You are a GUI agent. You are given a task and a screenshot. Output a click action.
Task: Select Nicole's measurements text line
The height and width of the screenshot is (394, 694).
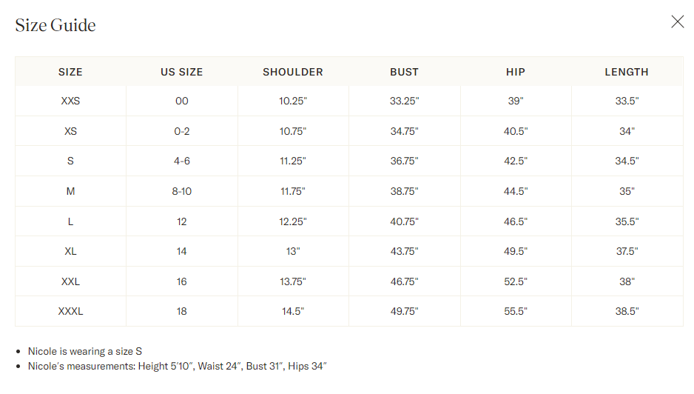click(x=177, y=366)
